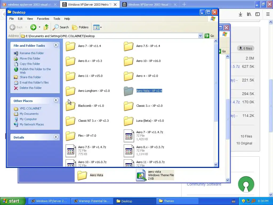This screenshot has height=205, width=273.
Task: Select Aero 7 - XP v11.4.7z file icon
Action: tap(129, 136)
